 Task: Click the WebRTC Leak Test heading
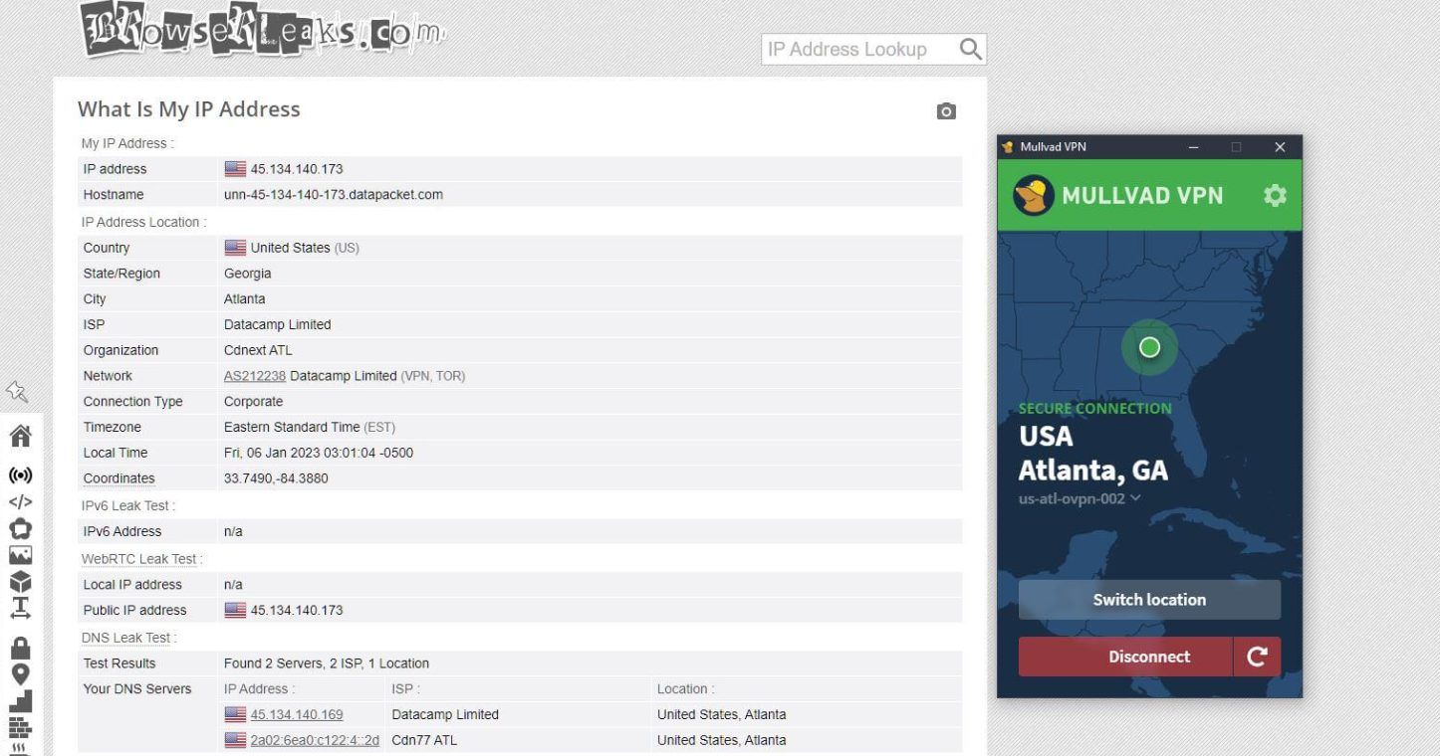pos(138,559)
